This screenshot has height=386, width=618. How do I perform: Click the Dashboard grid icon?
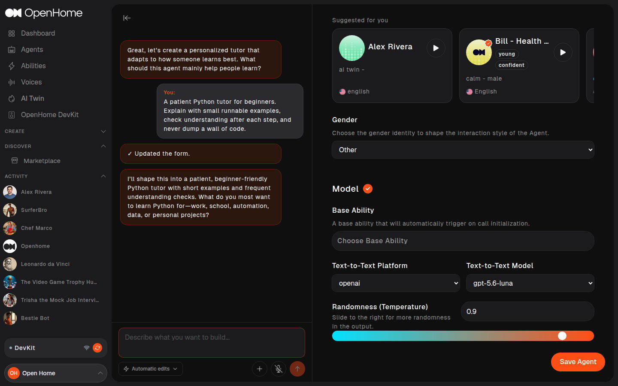(12, 33)
